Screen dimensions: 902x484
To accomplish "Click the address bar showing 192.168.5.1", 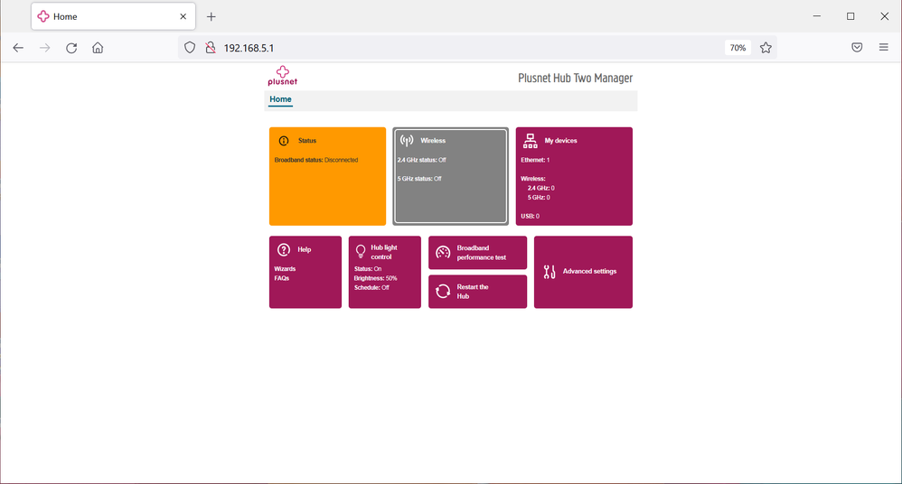I will click(x=452, y=48).
